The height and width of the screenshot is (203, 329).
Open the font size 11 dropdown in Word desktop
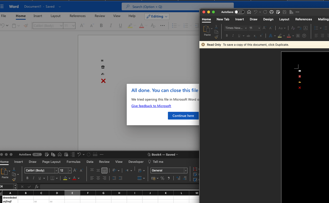[259, 28]
